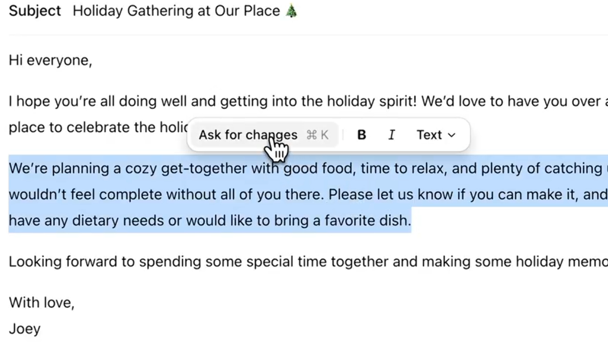
Task: Click the line starting "I hope you're all"
Action: [147, 102]
